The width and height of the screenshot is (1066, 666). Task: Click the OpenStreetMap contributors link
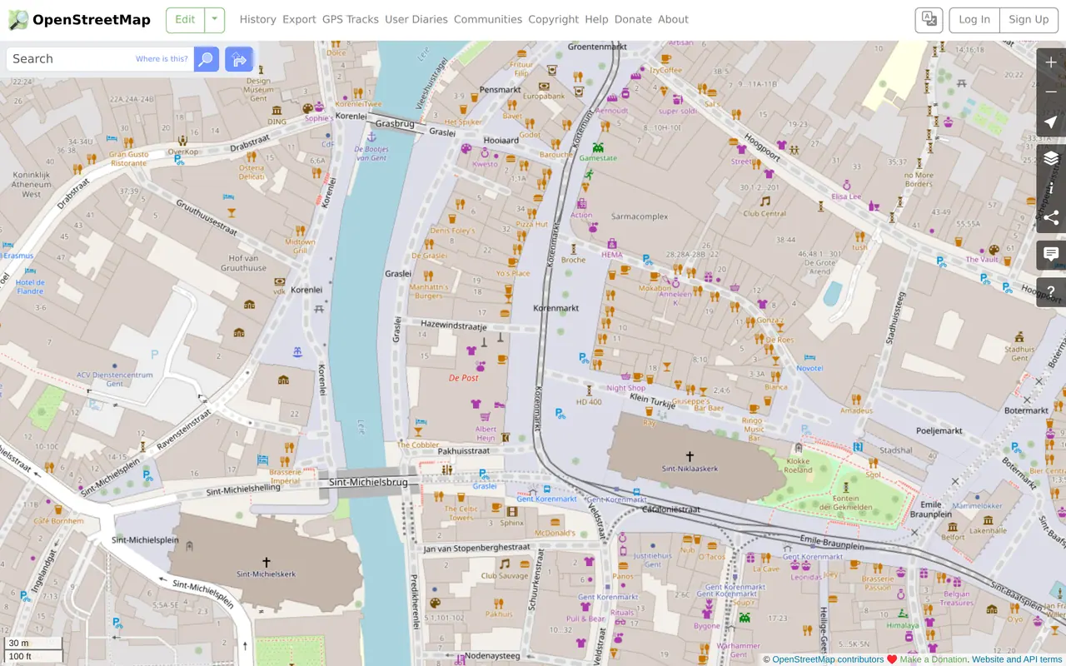(828, 659)
